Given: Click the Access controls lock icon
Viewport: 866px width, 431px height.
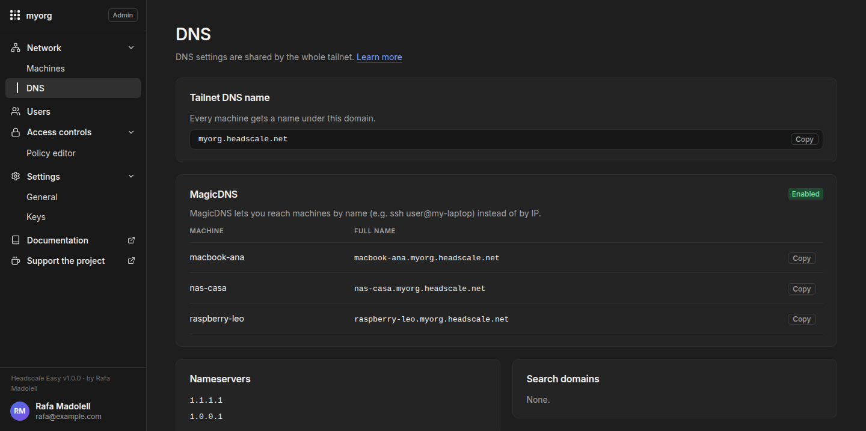Looking at the screenshot, I should [x=16, y=132].
